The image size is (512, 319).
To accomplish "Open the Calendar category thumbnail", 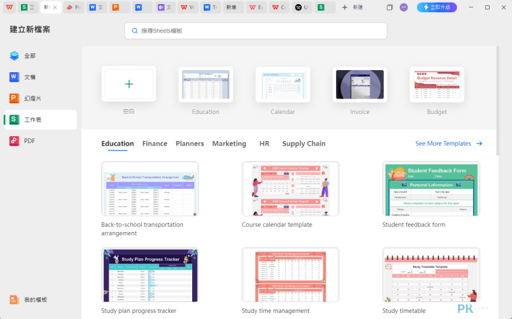I will 283,84.
